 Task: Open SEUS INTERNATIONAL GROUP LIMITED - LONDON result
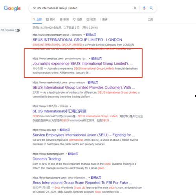coord(77,40)
